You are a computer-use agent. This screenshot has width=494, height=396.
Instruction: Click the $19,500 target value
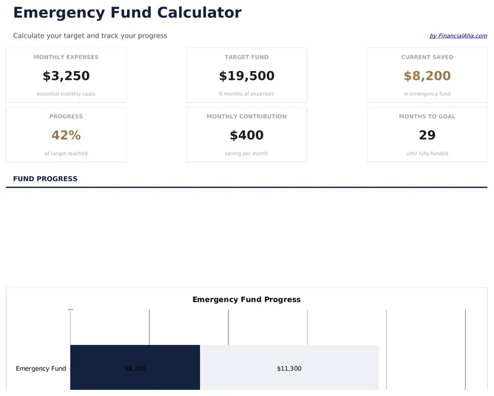point(246,75)
